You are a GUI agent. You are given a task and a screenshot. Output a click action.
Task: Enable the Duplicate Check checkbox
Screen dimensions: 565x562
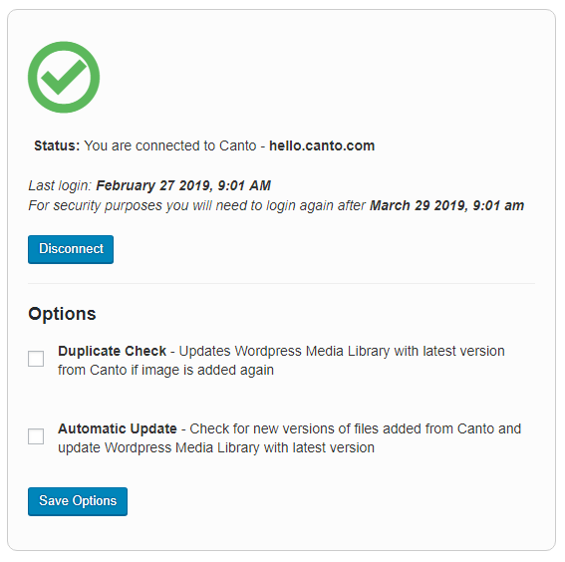pos(36,359)
